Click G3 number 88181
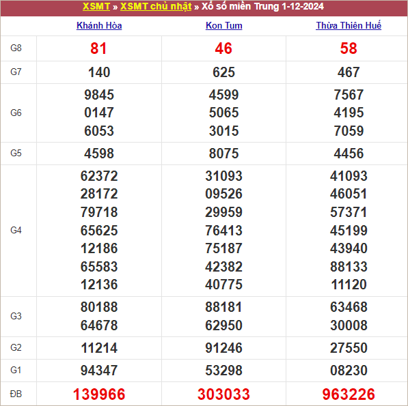Image resolution: width=408 pixels, height=406 pixels. click(223, 307)
